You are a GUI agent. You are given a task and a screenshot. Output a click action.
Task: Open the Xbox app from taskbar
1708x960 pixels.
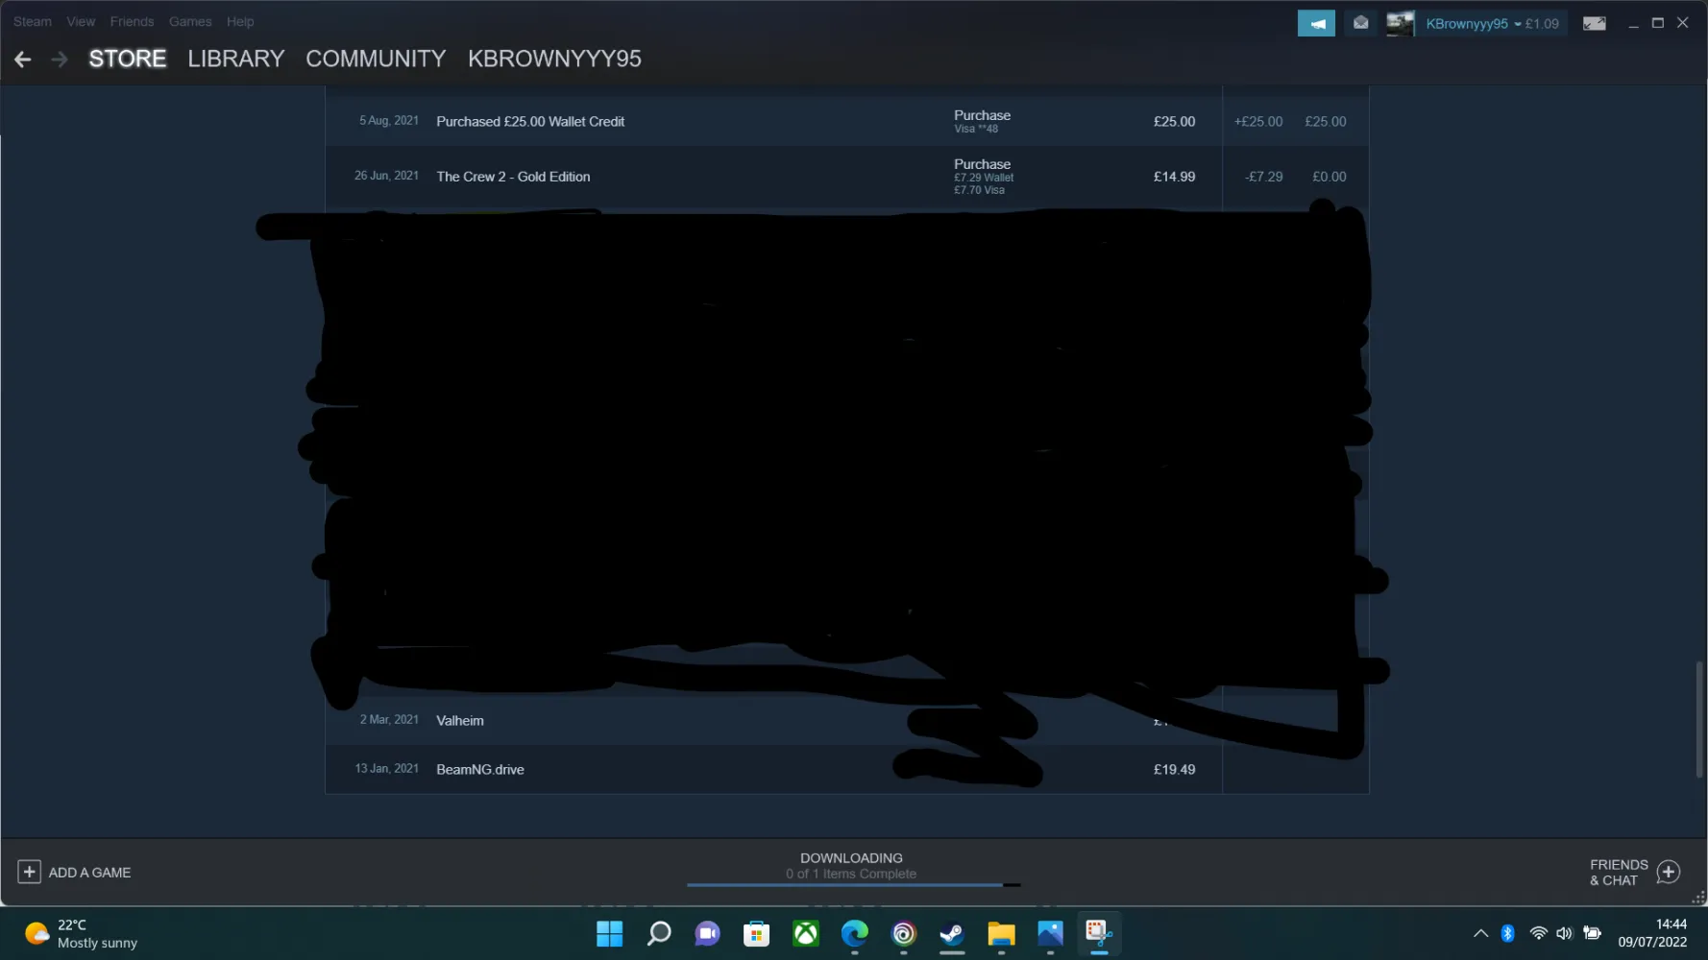point(806,934)
